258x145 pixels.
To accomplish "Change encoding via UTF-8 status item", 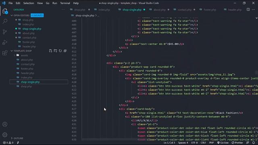I will pos(194,143).
